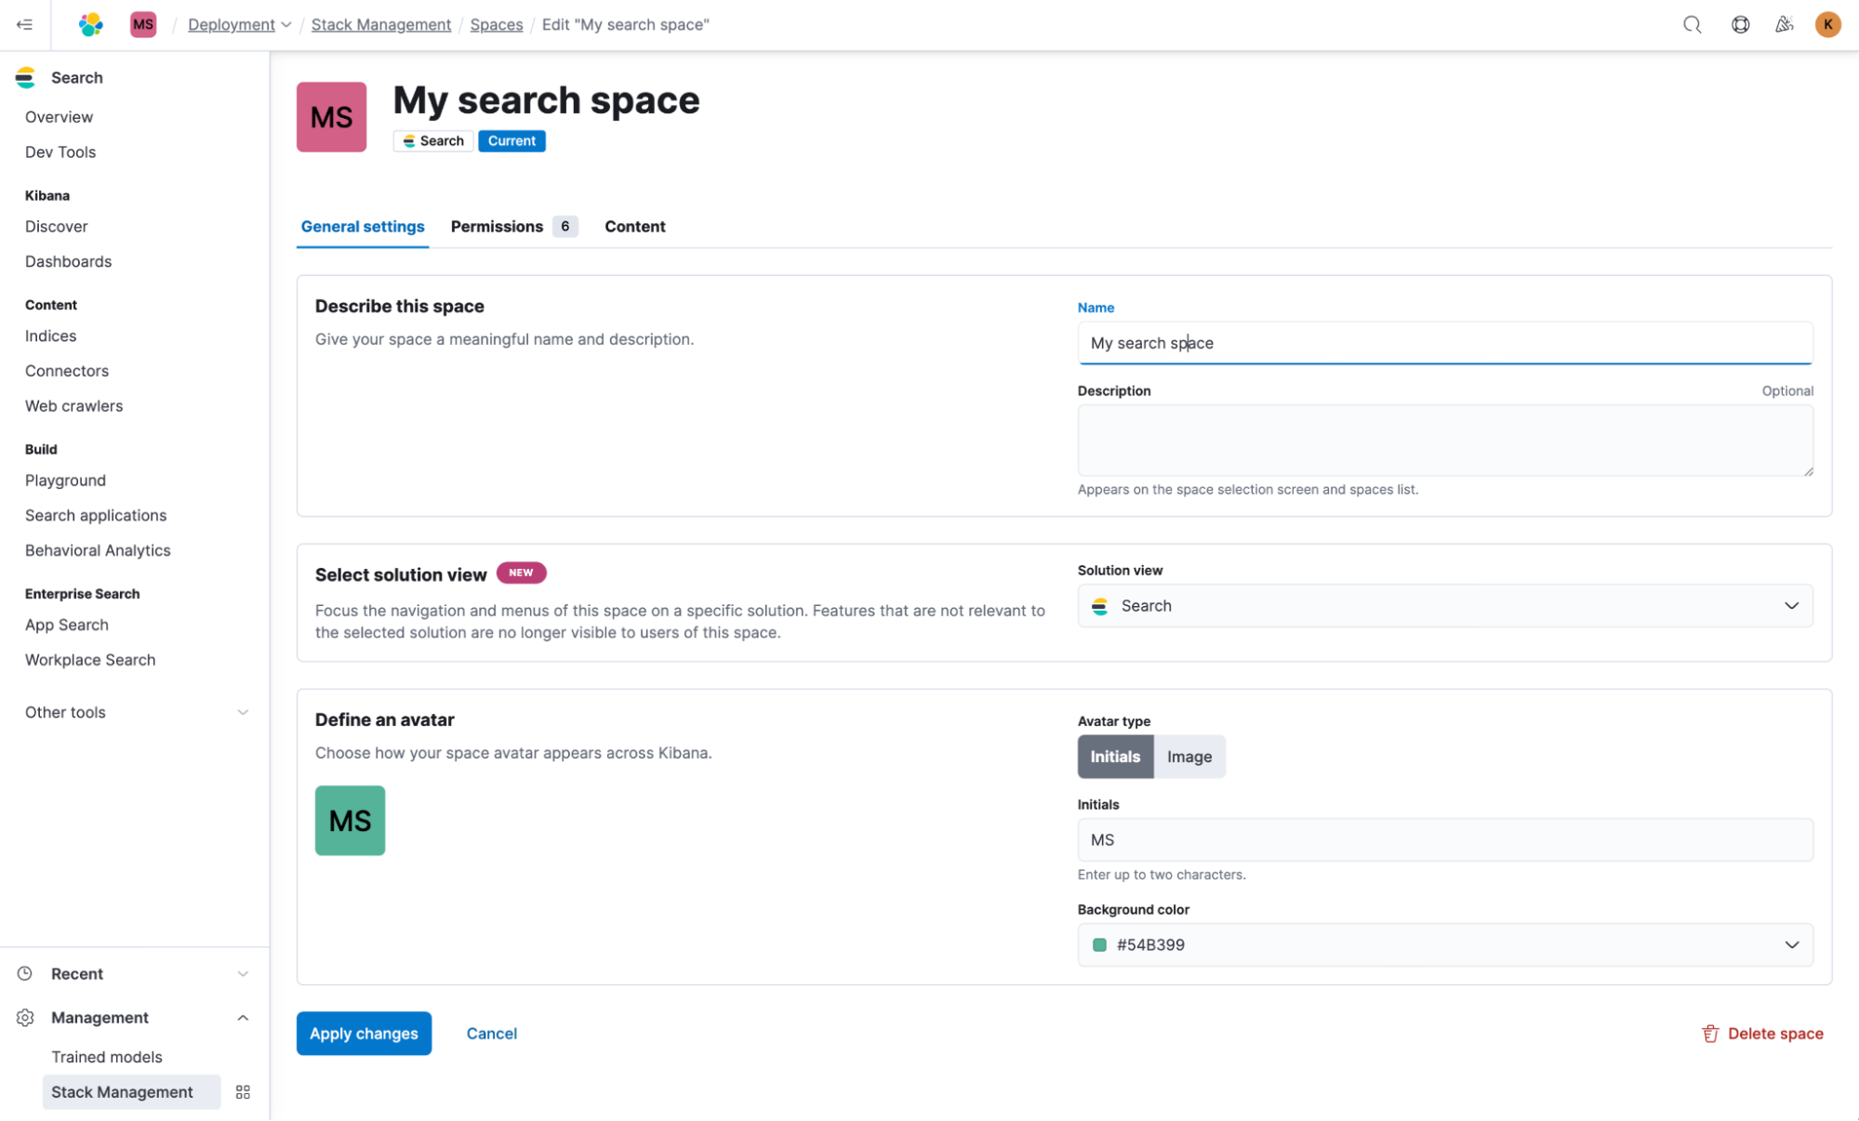The image size is (1859, 1121).
Task: Click the large MS avatar beside the title
Action: tap(331, 117)
